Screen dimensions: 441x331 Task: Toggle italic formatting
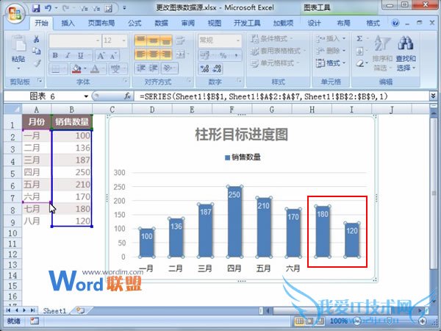tap(68, 56)
